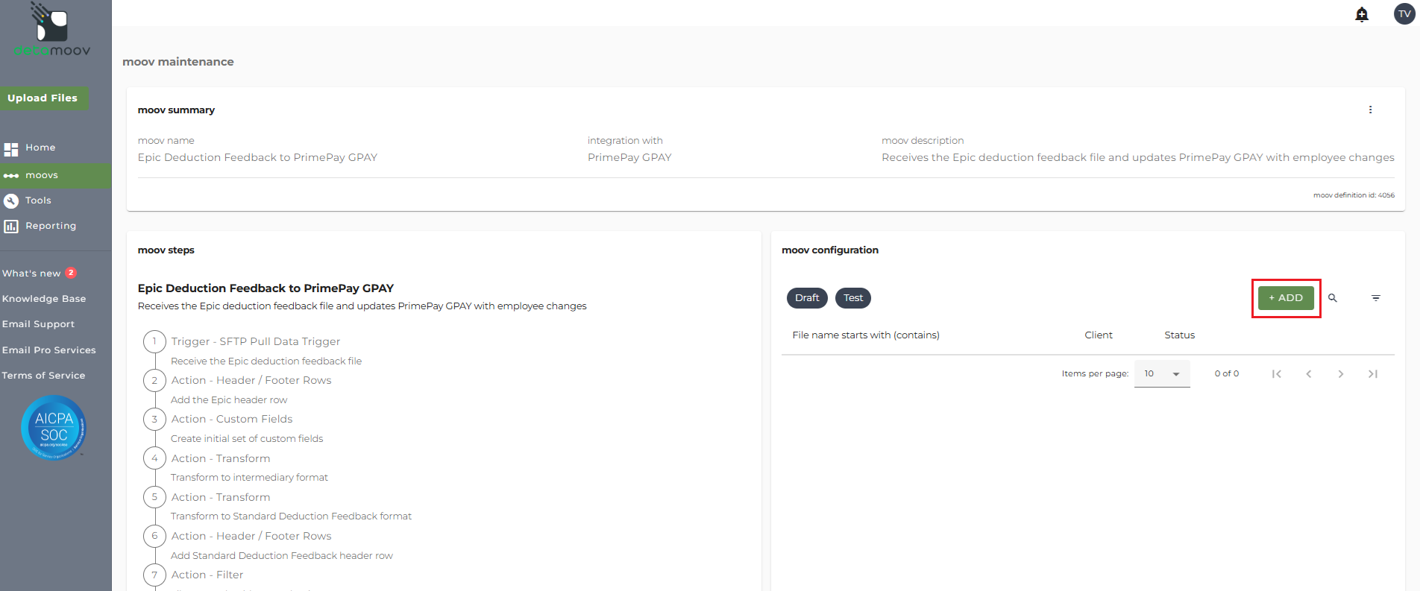The width and height of the screenshot is (1420, 591).
Task: Click 'Transform to intermediary format' text
Action: (x=249, y=478)
